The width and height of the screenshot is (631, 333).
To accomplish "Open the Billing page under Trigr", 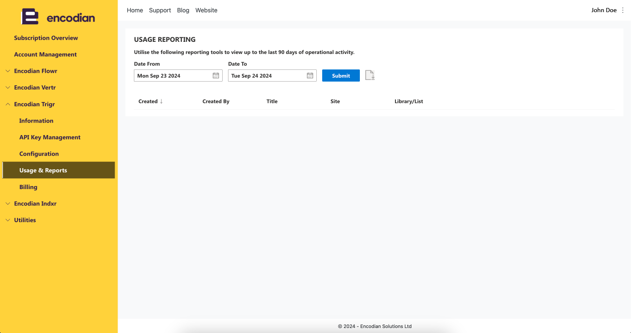I will [x=28, y=187].
